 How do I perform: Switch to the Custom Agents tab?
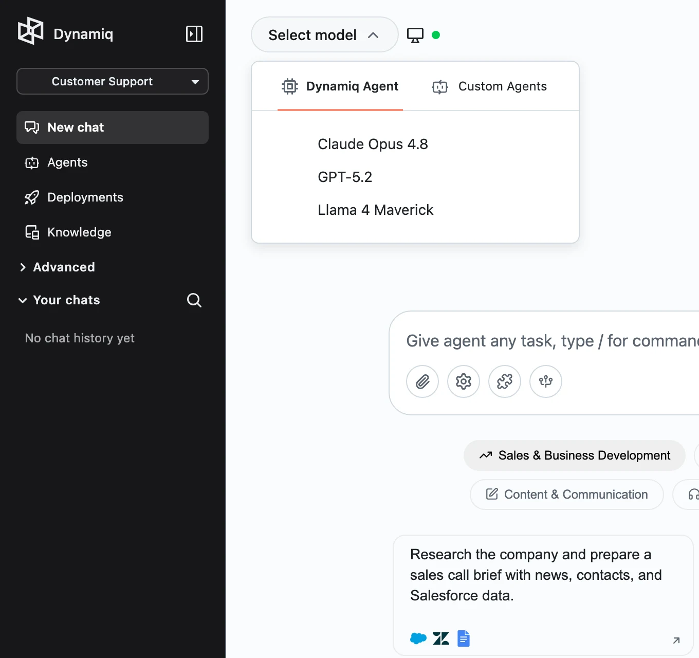[489, 86]
